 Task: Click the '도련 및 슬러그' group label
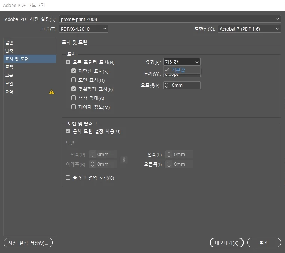click(82, 123)
